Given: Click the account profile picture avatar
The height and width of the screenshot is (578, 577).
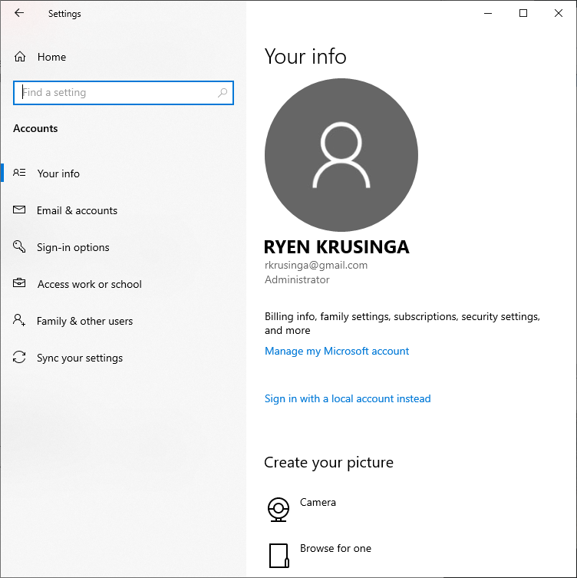Looking at the screenshot, I should [341, 155].
